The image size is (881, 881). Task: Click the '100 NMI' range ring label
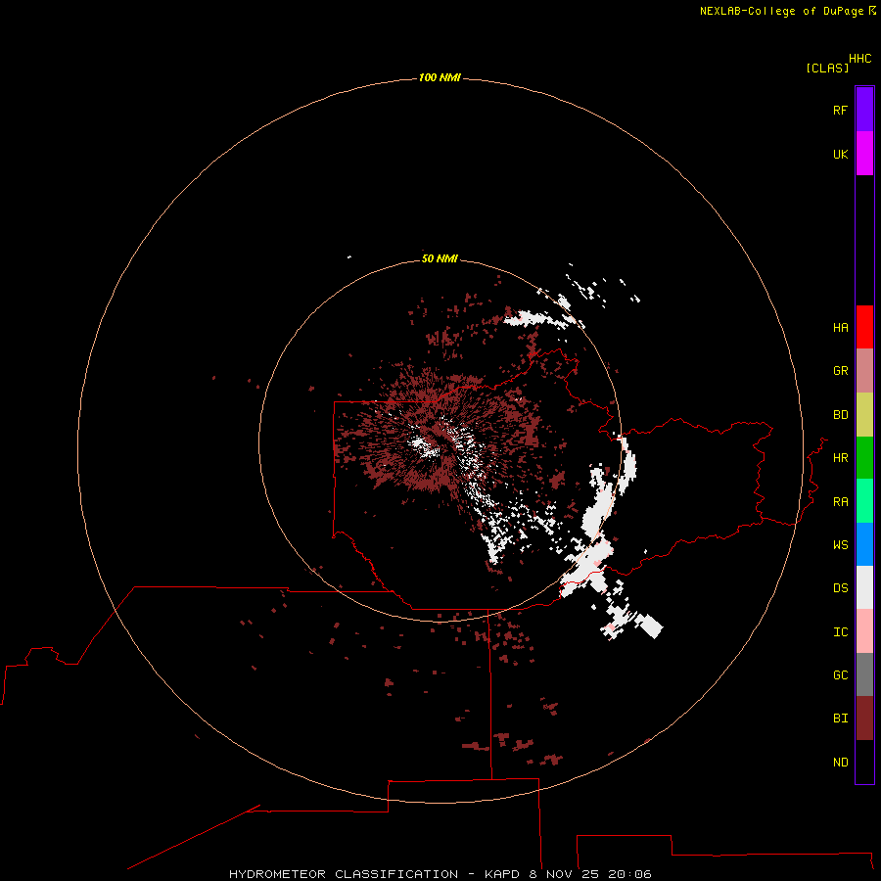440,77
